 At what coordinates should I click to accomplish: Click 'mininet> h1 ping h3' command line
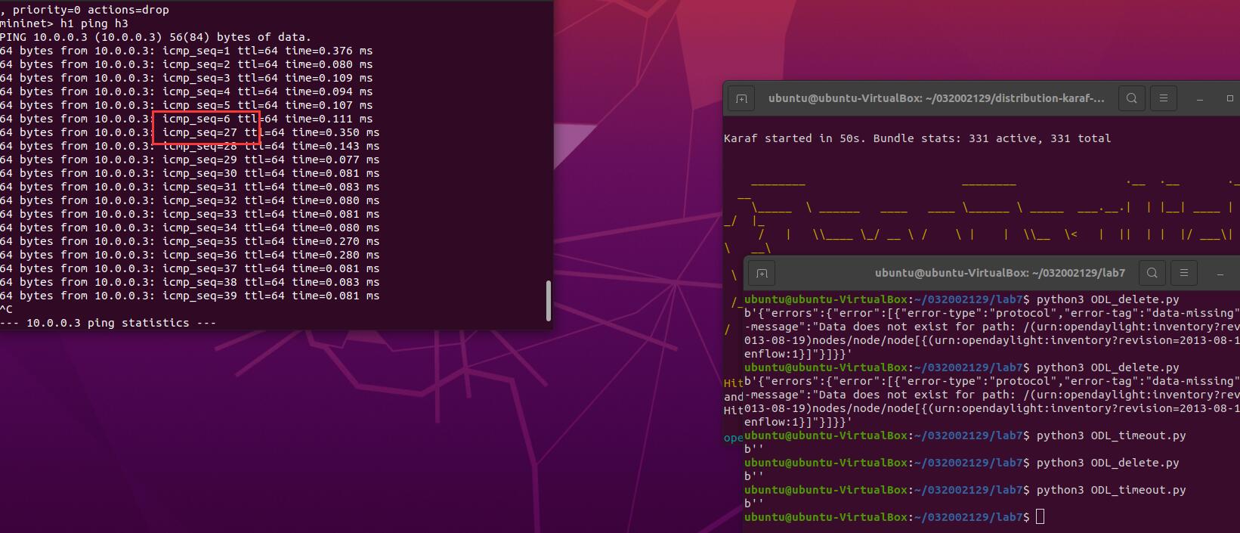click(64, 23)
